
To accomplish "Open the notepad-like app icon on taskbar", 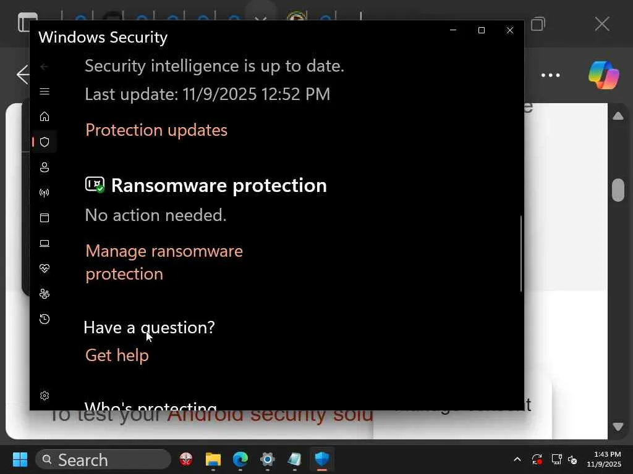I will click(x=294, y=459).
